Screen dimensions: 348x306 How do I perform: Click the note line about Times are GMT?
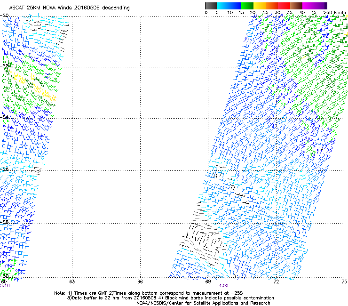click(x=149, y=293)
